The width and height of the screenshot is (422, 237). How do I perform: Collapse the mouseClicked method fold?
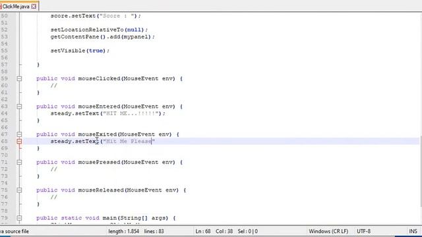tap(19, 79)
